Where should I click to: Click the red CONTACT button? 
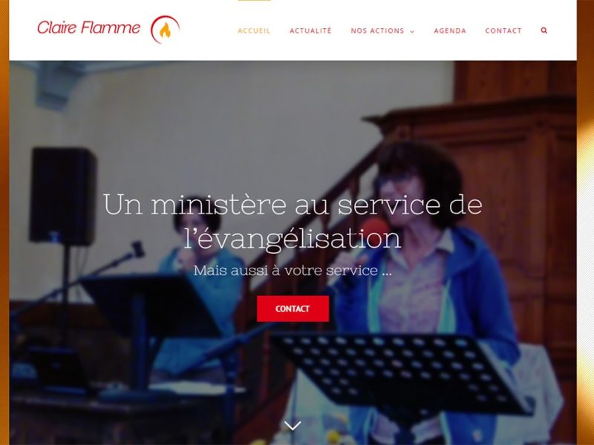pyautogui.click(x=293, y=309)
